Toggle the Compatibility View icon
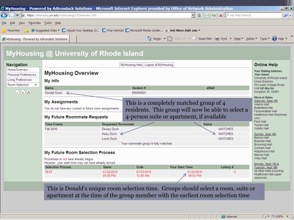The height and width of the screenshot is (220, 294). tap(207, 15)
